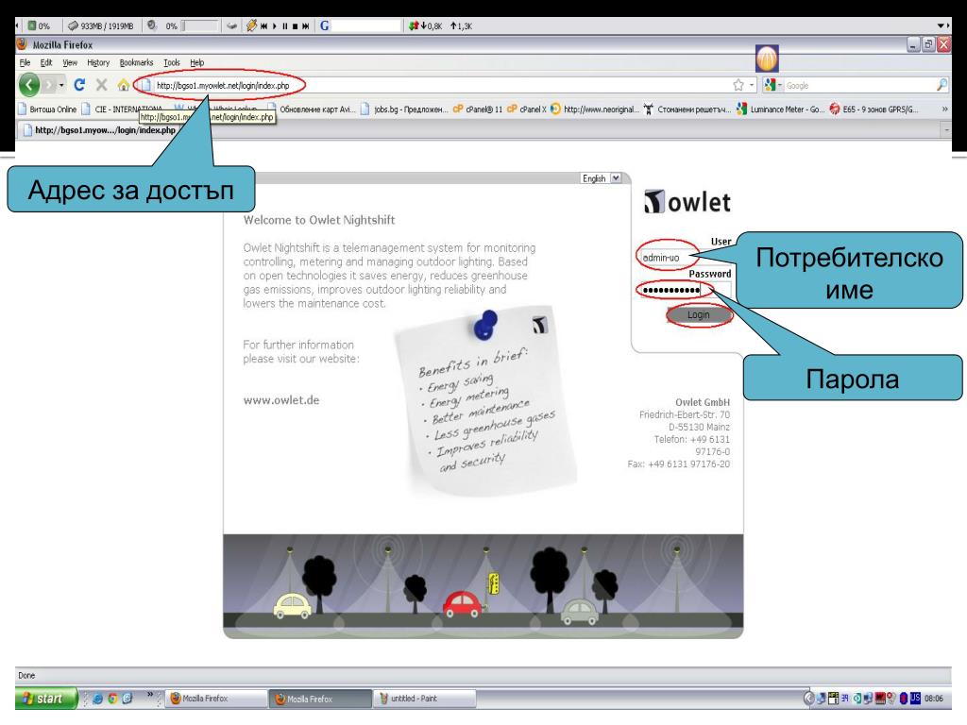Open the View menu

pyautogui.click(x=70, y=62)
